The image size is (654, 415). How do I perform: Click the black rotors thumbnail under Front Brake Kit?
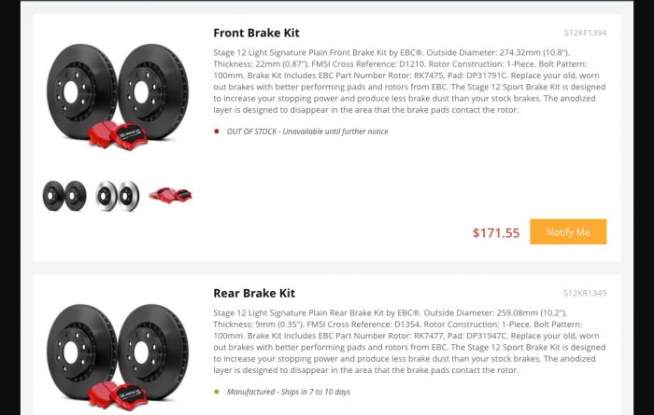pos(64,195)
